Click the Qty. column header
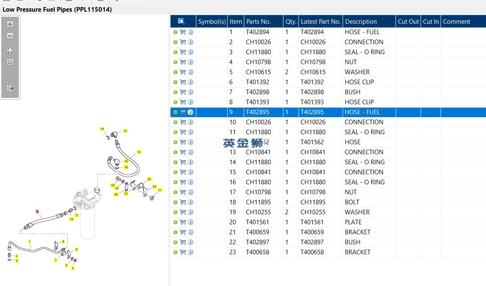Screen dimensions: 486x286 291,21
